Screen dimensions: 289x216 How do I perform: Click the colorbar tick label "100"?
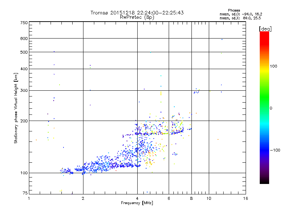pos(273,66)
